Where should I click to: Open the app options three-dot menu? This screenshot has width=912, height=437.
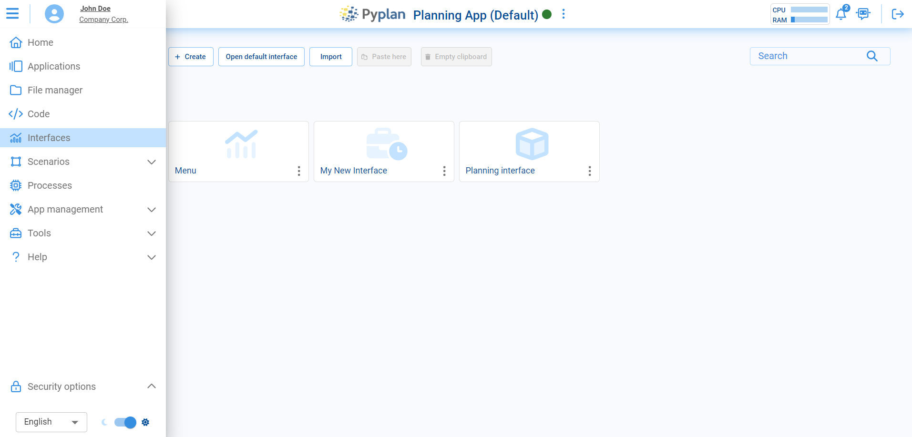[563, 14]
